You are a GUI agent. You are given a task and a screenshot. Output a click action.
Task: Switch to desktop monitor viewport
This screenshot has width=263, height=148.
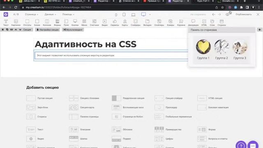143,14
